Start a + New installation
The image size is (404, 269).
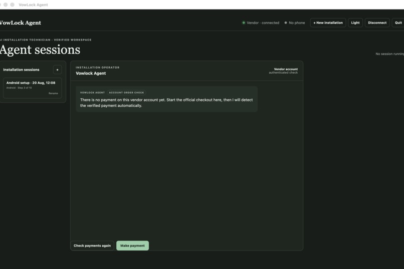point(328,23)
